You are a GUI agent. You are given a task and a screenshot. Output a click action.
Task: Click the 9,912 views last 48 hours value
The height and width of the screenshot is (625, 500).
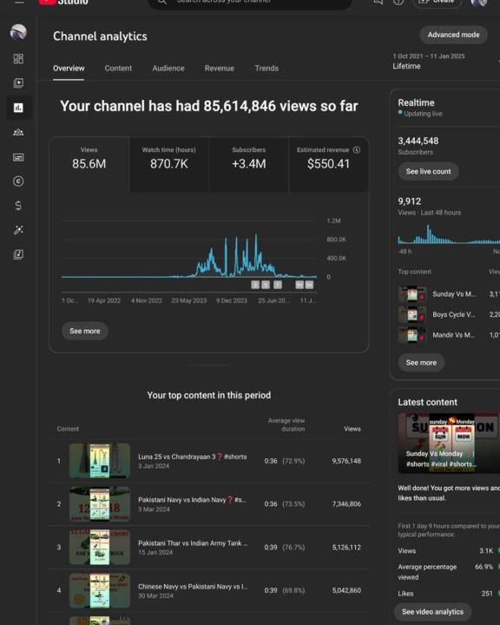coord(409,201)
